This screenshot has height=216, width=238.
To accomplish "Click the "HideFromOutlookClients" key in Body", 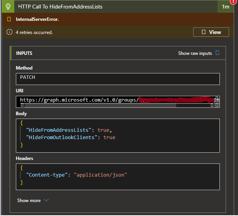I will pyautogui.click(x=62, y=138).
